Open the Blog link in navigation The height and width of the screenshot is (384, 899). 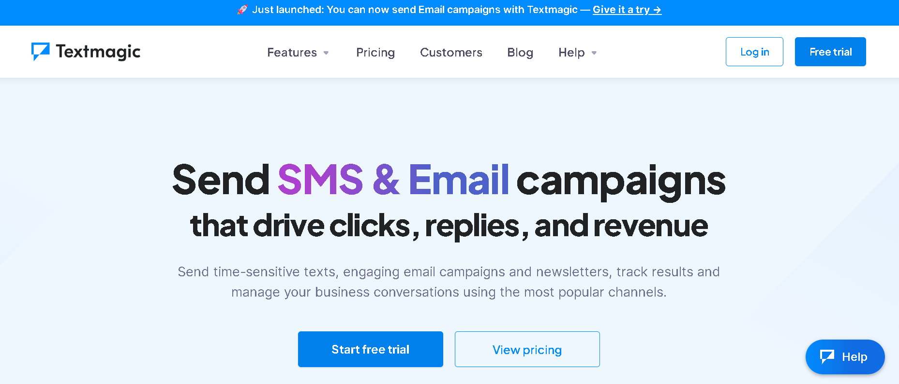[x=520, y=52]
